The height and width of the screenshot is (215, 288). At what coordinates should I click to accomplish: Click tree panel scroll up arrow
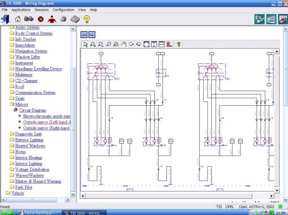click(73, 29)
